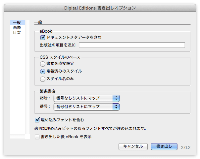200x159 pixels.
Task: Click the 2.0.2 version label
Action: (185, 147)
